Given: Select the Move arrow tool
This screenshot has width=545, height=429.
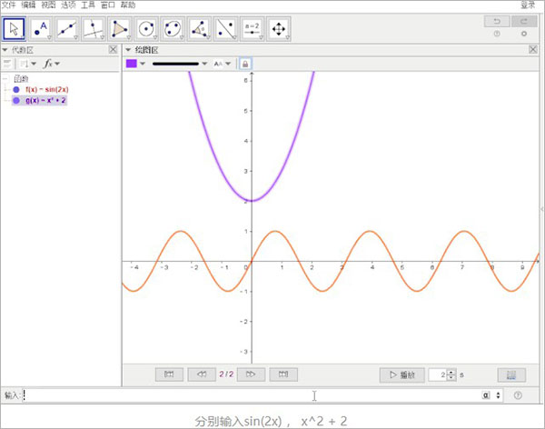Looking at the screenshot, I should pos(15,27).
